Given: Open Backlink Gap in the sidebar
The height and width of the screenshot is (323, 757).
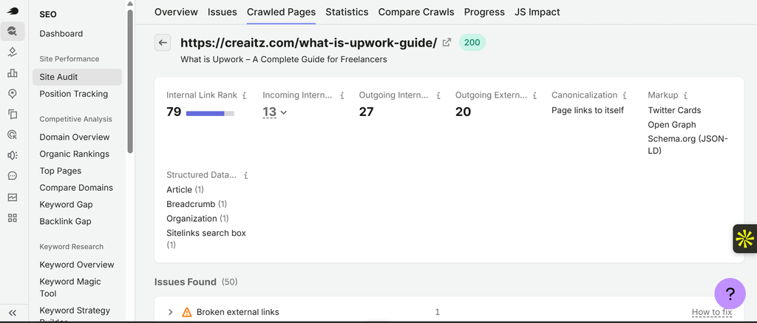Looking at the screenshot, I should pyautogui.click(x=65, y=222).
